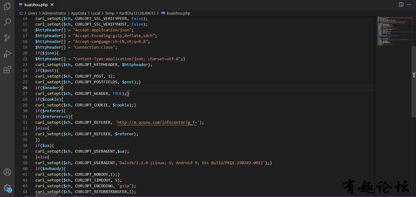Viewport: 416px width, 197px height.
Task: Click CURLOPT_POSTFIELDS on line 25
Action: click(96, 82)
